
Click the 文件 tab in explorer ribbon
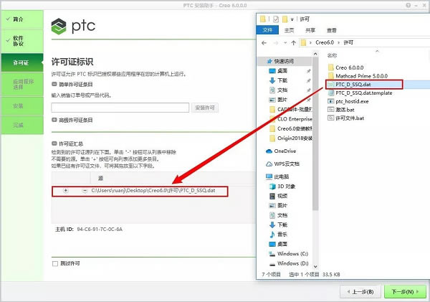pyautogui.click(x=267, y=30)
